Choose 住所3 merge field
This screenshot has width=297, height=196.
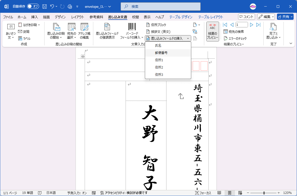(x=168, y=75)
